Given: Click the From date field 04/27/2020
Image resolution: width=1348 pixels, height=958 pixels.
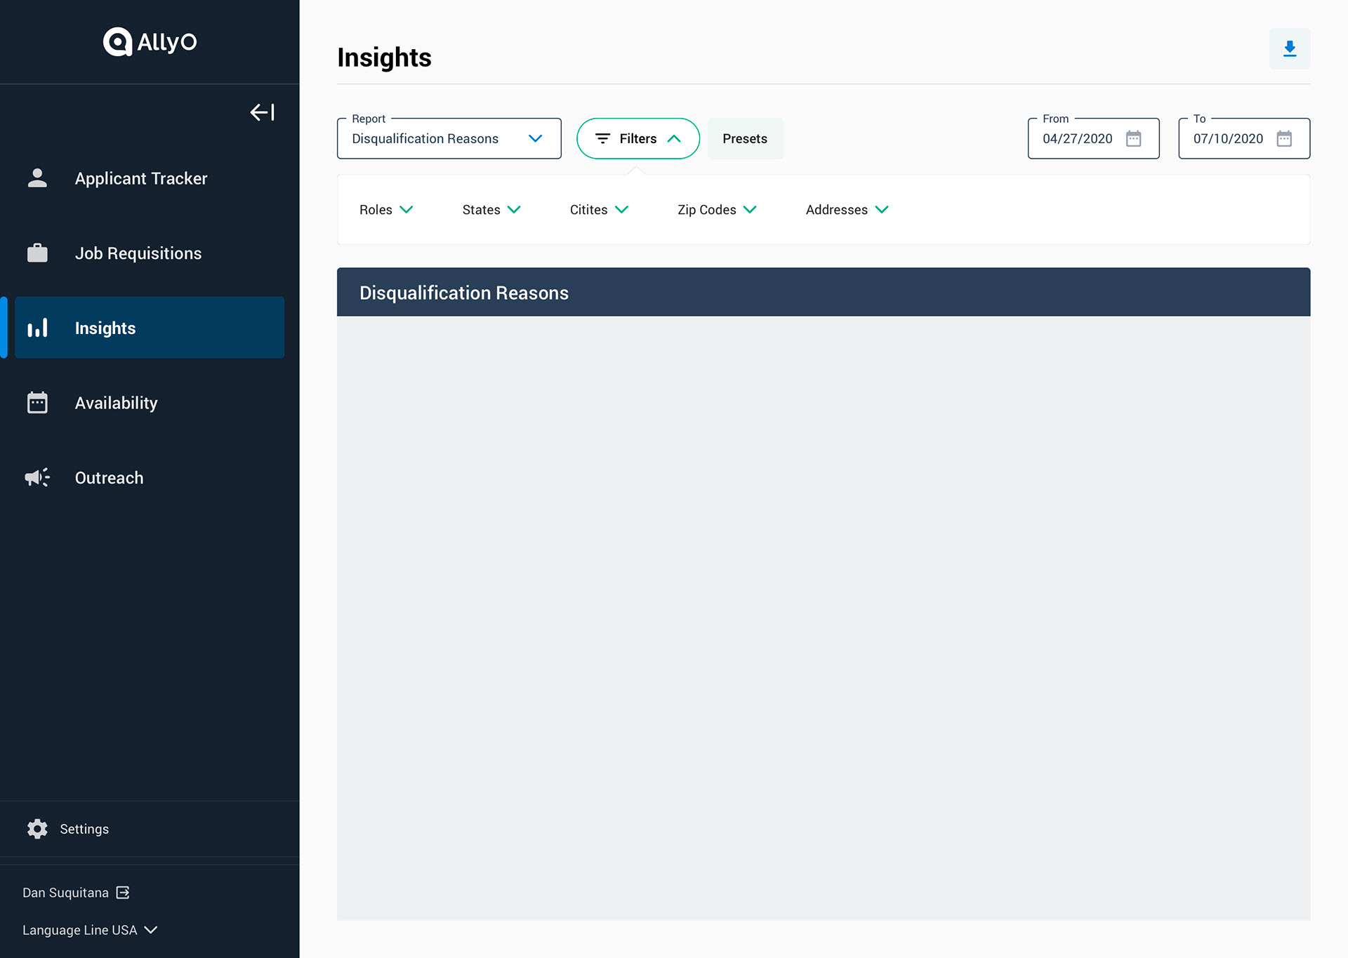Looking at the screenshot, I should coord(1093,138).
